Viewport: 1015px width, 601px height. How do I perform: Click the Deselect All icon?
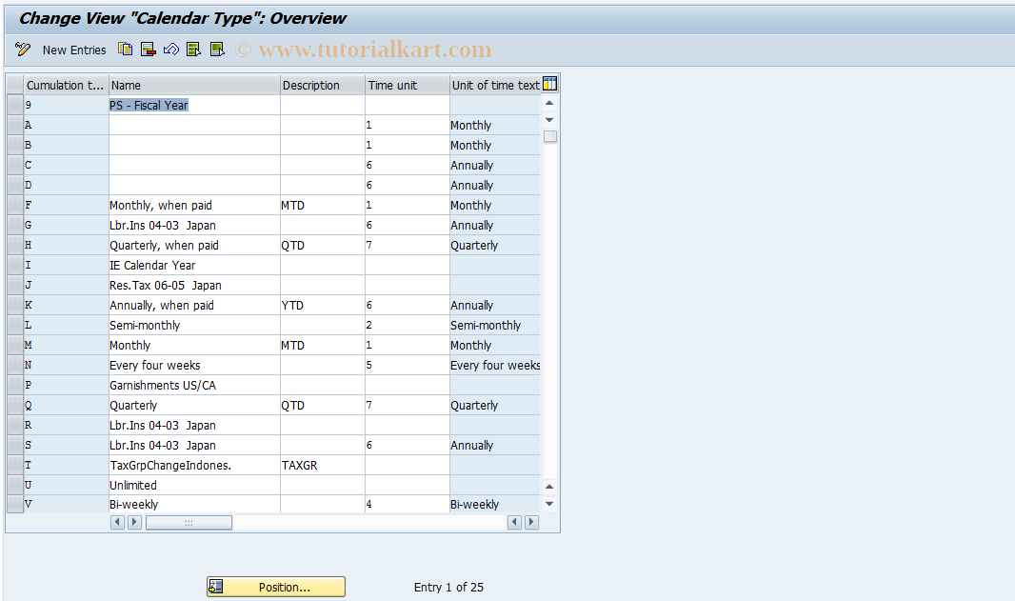click(x=217, y=50)
